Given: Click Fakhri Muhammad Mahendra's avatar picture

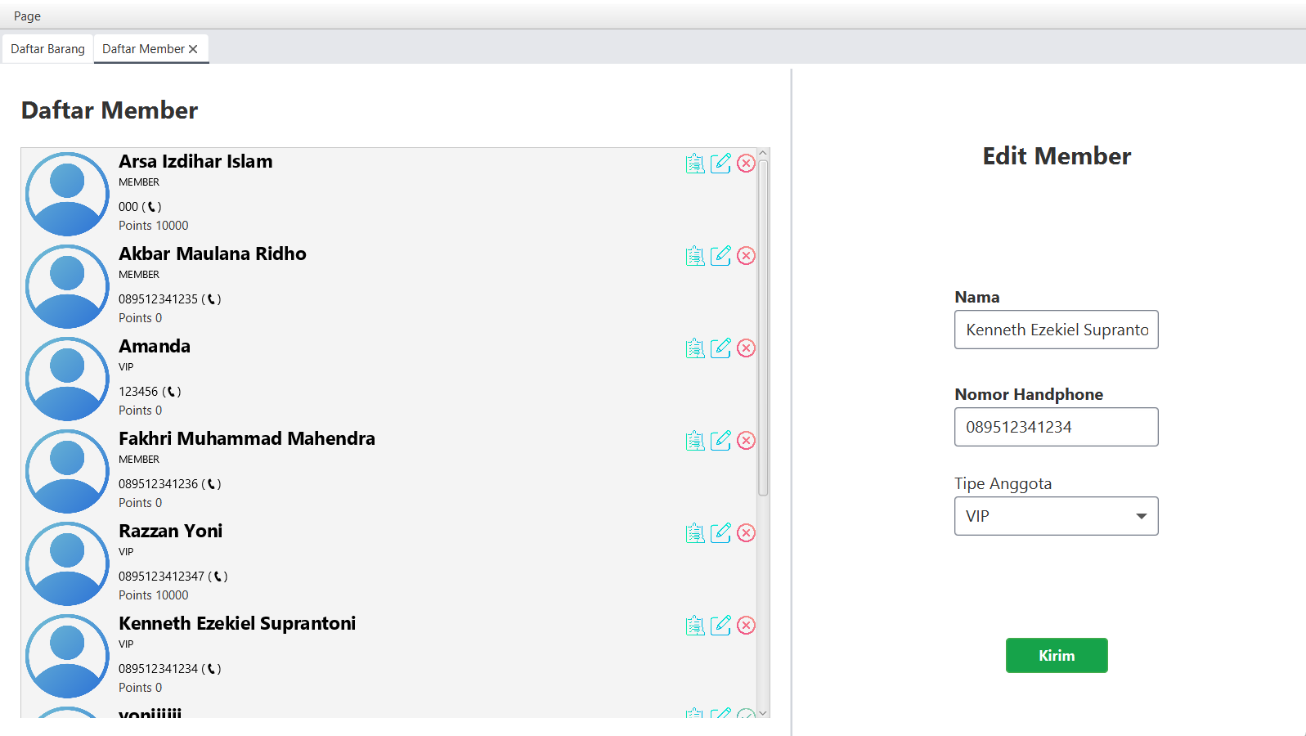Looking at the screenshot, I should (x=67, y=471).
